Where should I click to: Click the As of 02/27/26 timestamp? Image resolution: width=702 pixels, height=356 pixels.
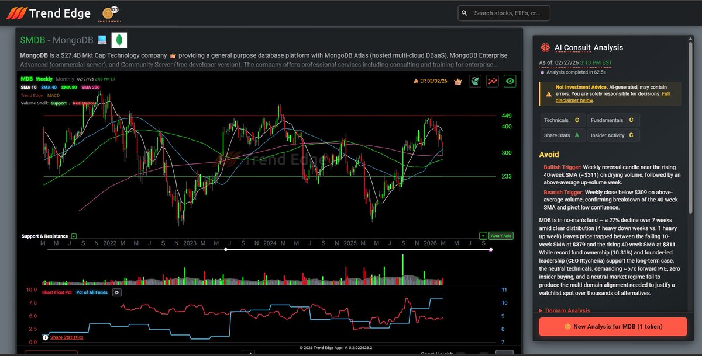[x=576, y=62]
